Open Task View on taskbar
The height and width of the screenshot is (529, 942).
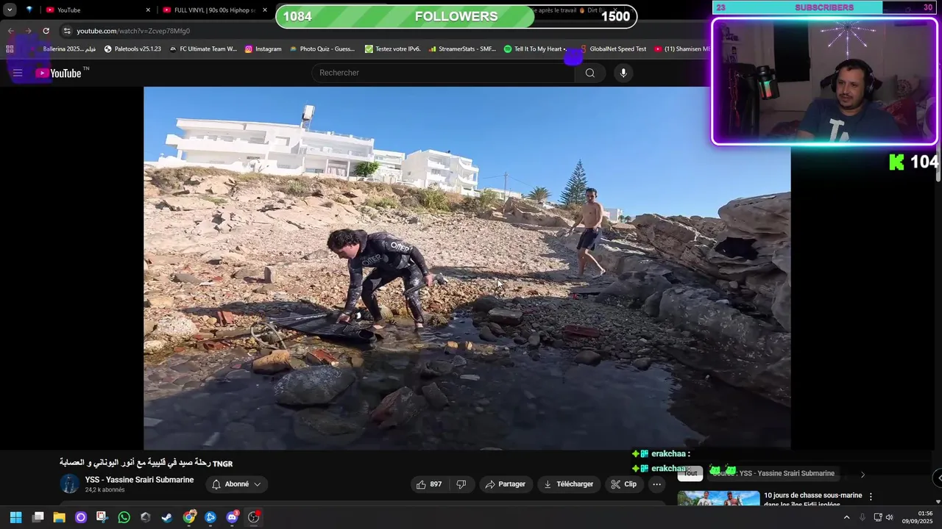pos(38,517)
